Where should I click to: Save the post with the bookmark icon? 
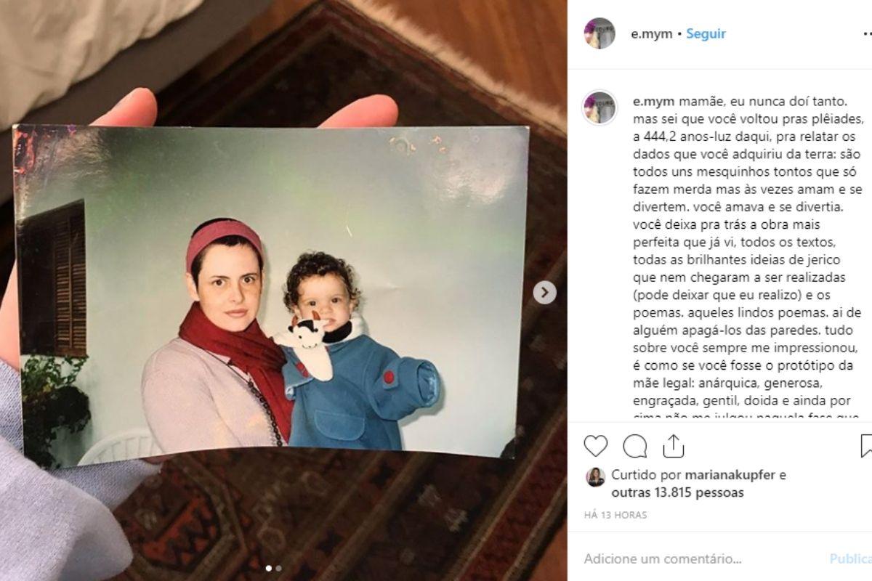click(866, 446)
